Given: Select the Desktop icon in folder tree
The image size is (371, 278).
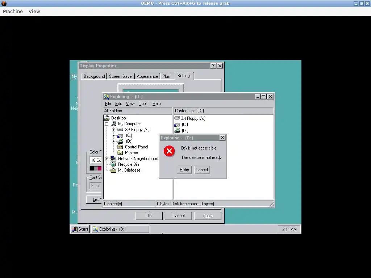Looking at the screenshot, I should (107, 118).
